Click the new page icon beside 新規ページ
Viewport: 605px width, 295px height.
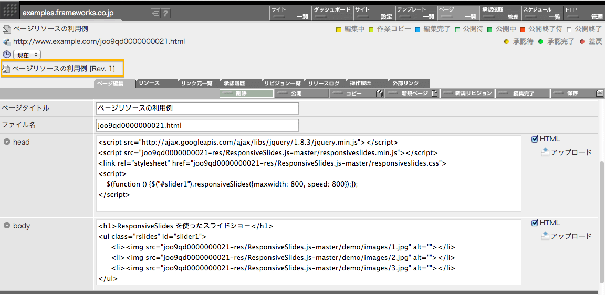(434, 94)
